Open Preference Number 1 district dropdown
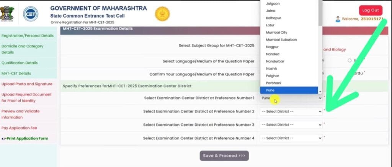The width and height of the screenshot is (392, 167). 291,98
